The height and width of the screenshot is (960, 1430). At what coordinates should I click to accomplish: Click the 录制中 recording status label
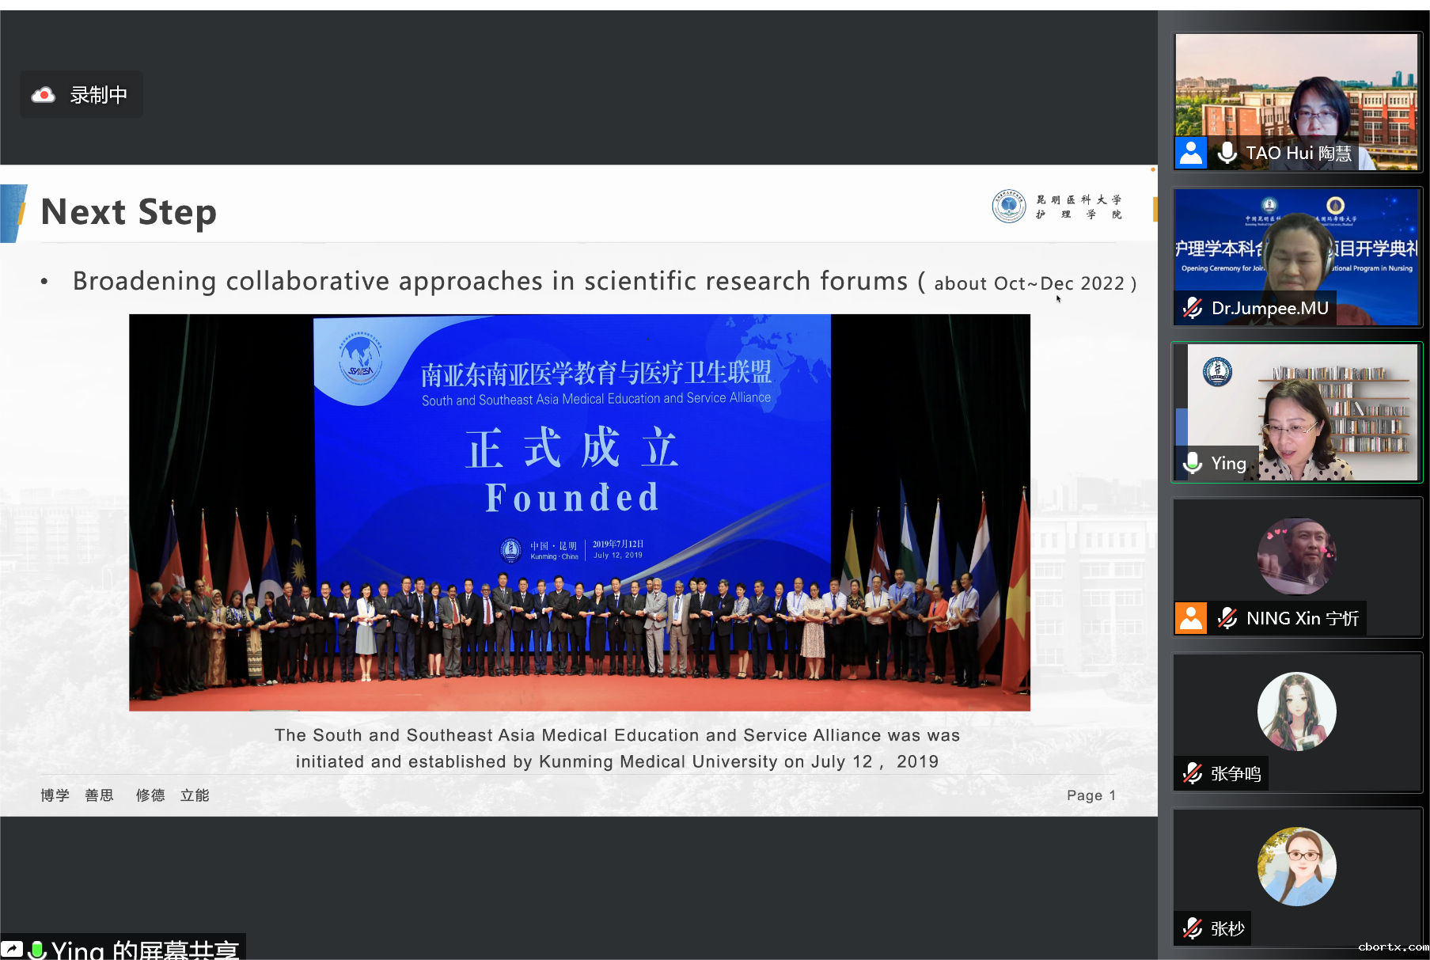click(x=98, y=95)
